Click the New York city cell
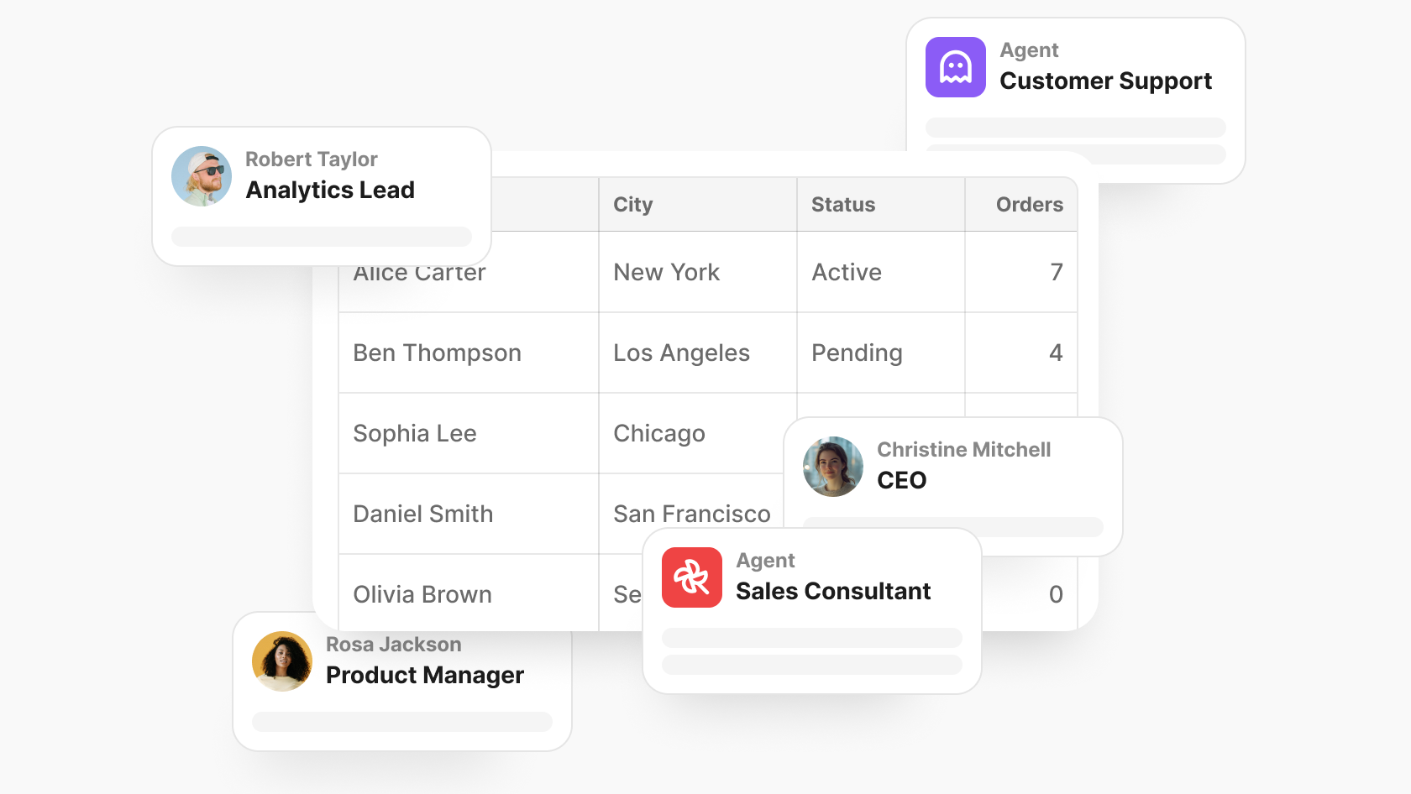The image size is (1411, 794). [666, 272]
